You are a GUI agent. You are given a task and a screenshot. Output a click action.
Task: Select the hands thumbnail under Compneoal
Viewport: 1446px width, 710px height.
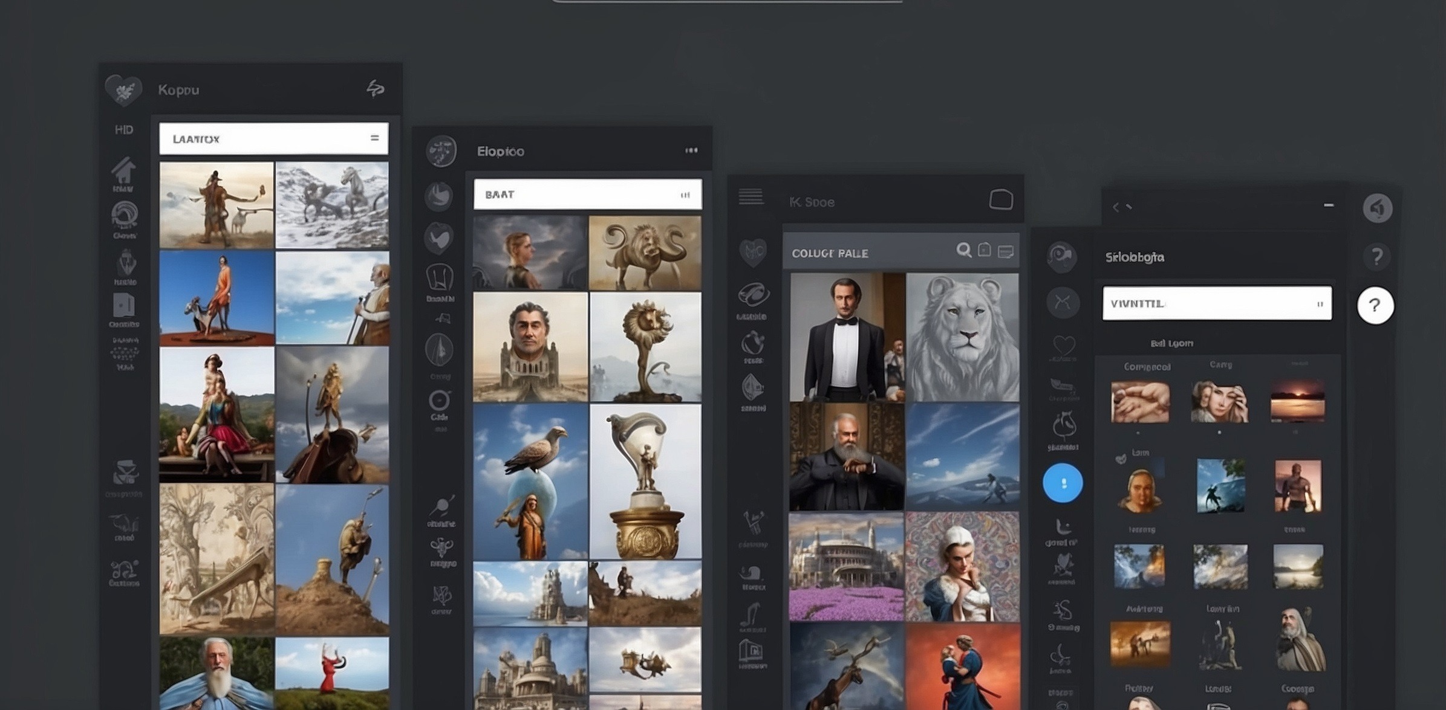click(1140, 402)
